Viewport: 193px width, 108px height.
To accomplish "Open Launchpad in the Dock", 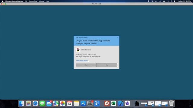I will click(28, 103).
